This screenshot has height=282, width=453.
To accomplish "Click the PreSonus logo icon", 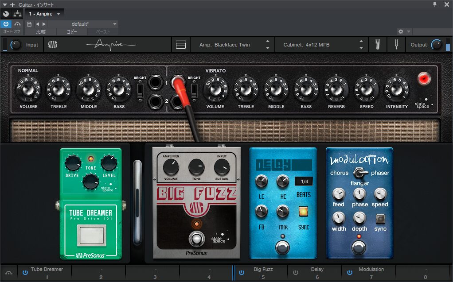I will pos(53,45).
